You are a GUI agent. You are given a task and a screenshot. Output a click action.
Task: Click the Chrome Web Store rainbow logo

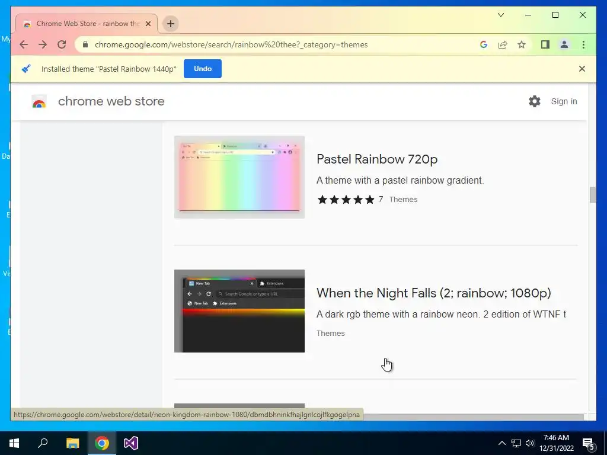(x=39, y=101)
